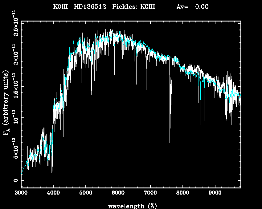The width and height of the screenshot is (262, 209).
Task: Click the 9000 wavelength tick label
Action: coord(215,194)
